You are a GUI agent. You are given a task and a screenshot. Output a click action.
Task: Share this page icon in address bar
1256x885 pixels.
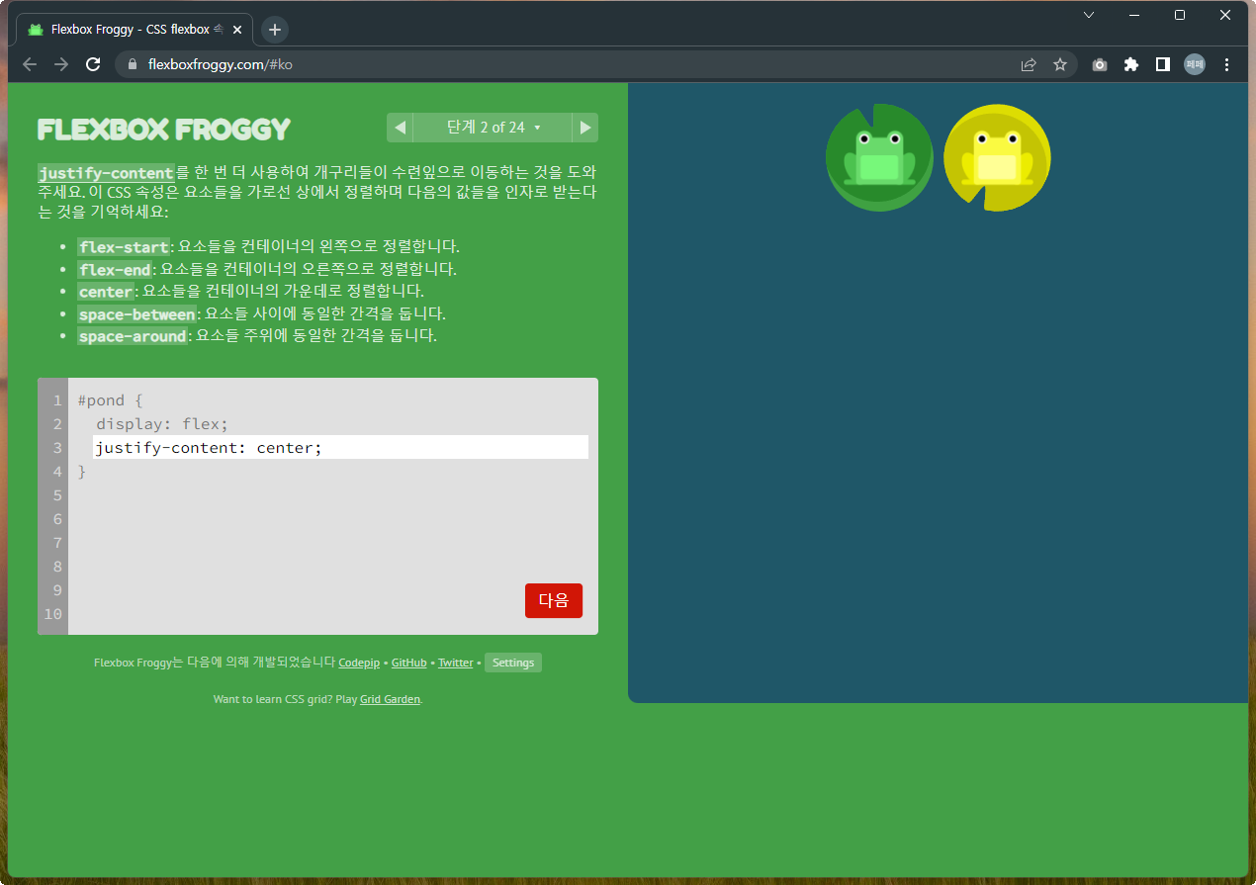1029,64
